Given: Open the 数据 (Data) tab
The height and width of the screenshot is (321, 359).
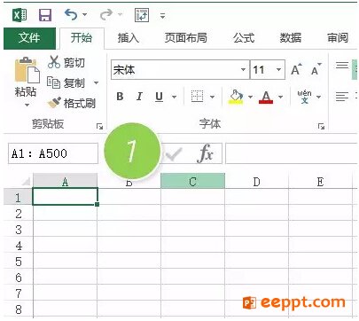Looking at the screenshot, I should click(291, 38).
